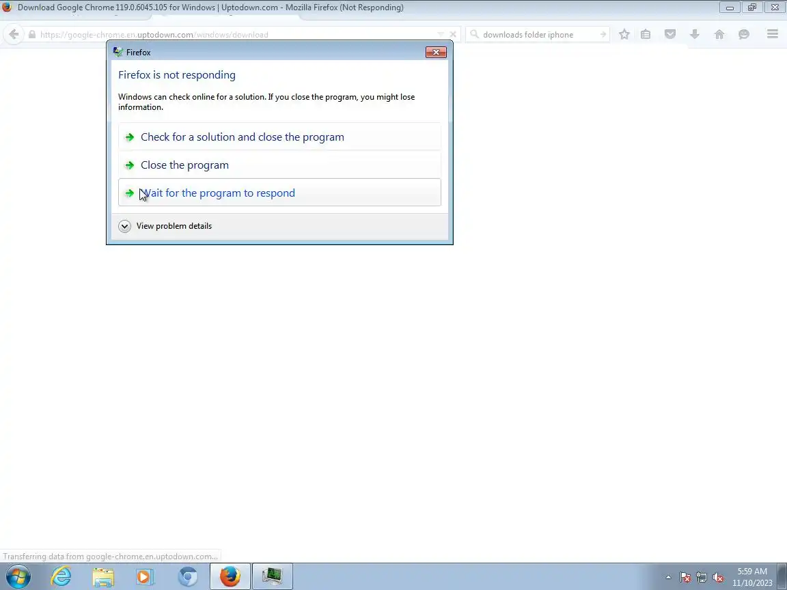
Task: Click Firefox back navigation arrow
Action: click(x=14, y=34)
